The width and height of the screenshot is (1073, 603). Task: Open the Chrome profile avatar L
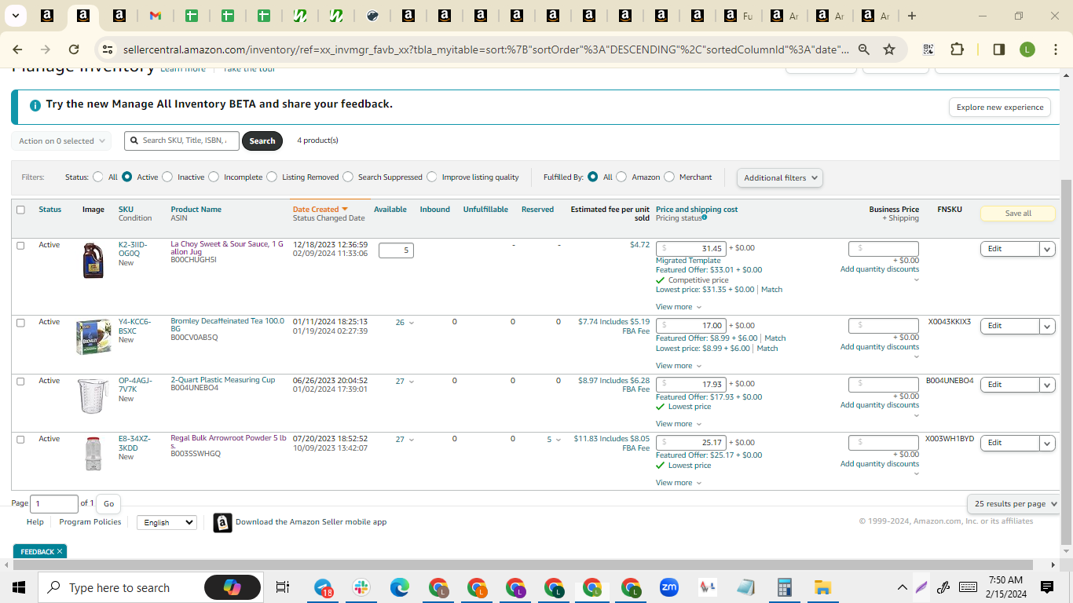point(1027,49)
